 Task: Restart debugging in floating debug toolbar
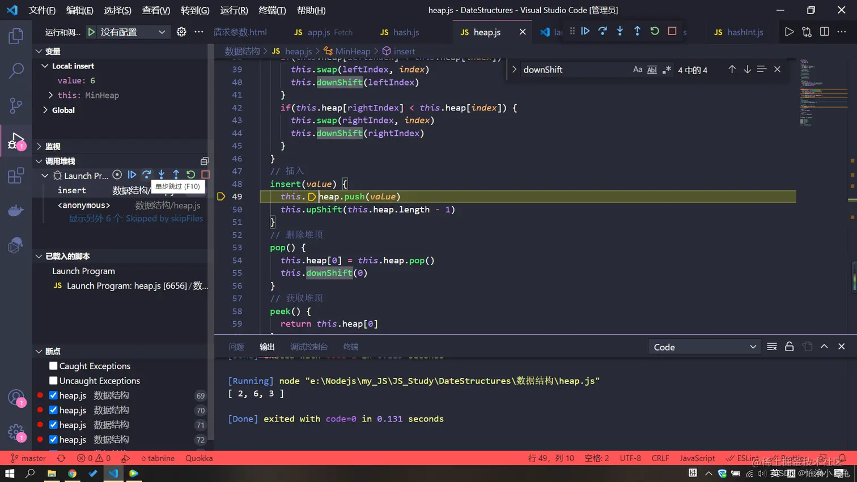pyautogui.click(x=655, y=32)
